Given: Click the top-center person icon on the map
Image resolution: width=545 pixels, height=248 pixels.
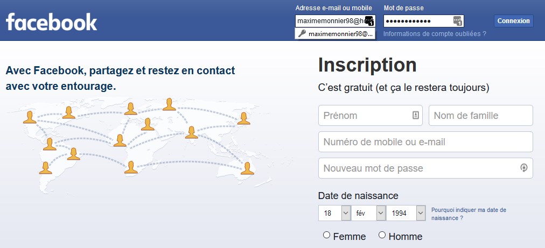Looking at the screenshot, I should coord(169,104).
